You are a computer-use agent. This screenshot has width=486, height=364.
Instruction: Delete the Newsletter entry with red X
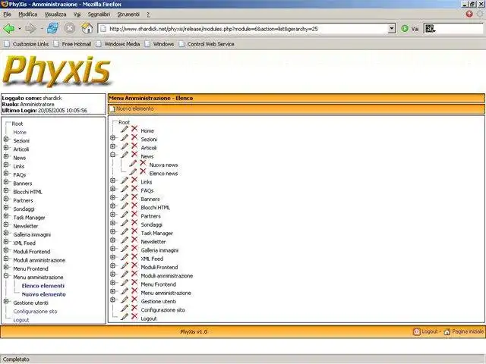[134, 240]
